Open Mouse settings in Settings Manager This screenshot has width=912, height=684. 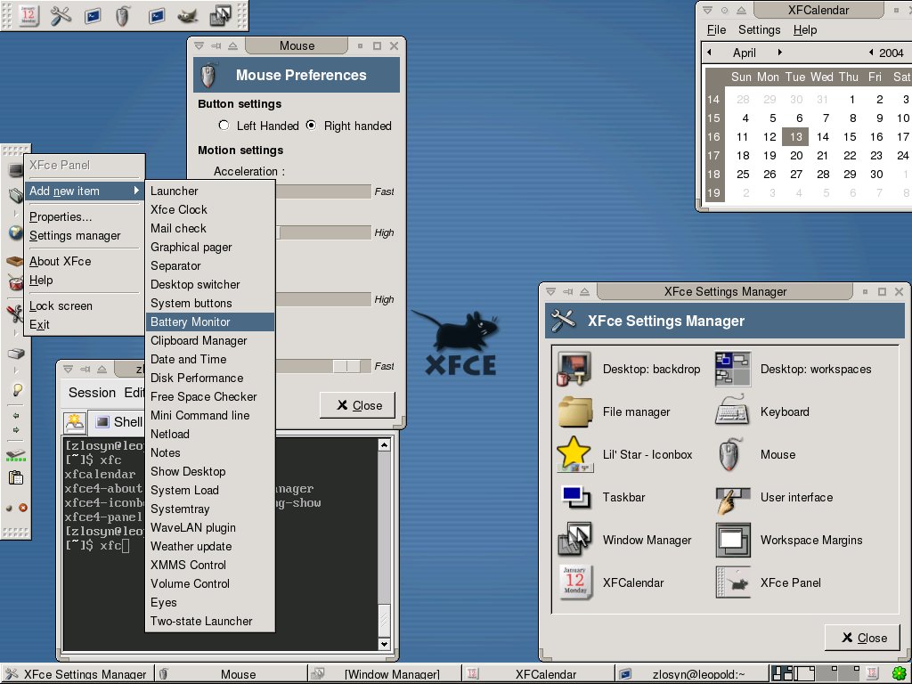click(x=755, y=454)
